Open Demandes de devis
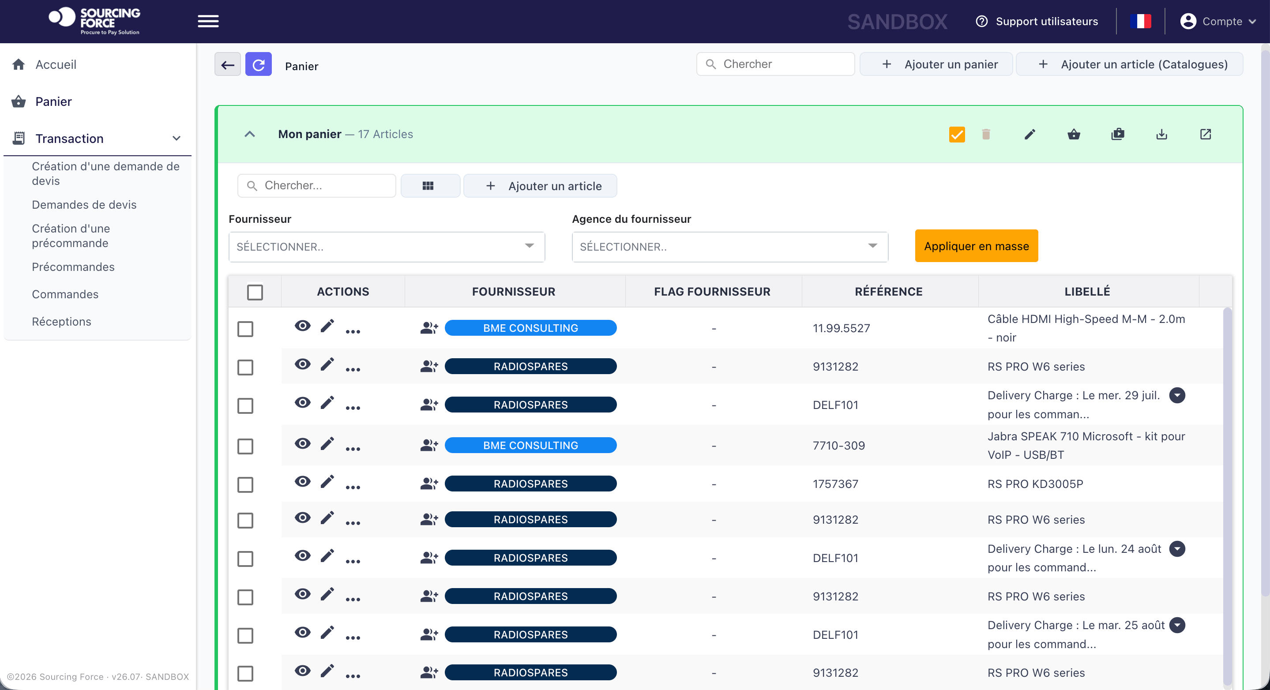The image size is (1270, 690). [84, 205]
